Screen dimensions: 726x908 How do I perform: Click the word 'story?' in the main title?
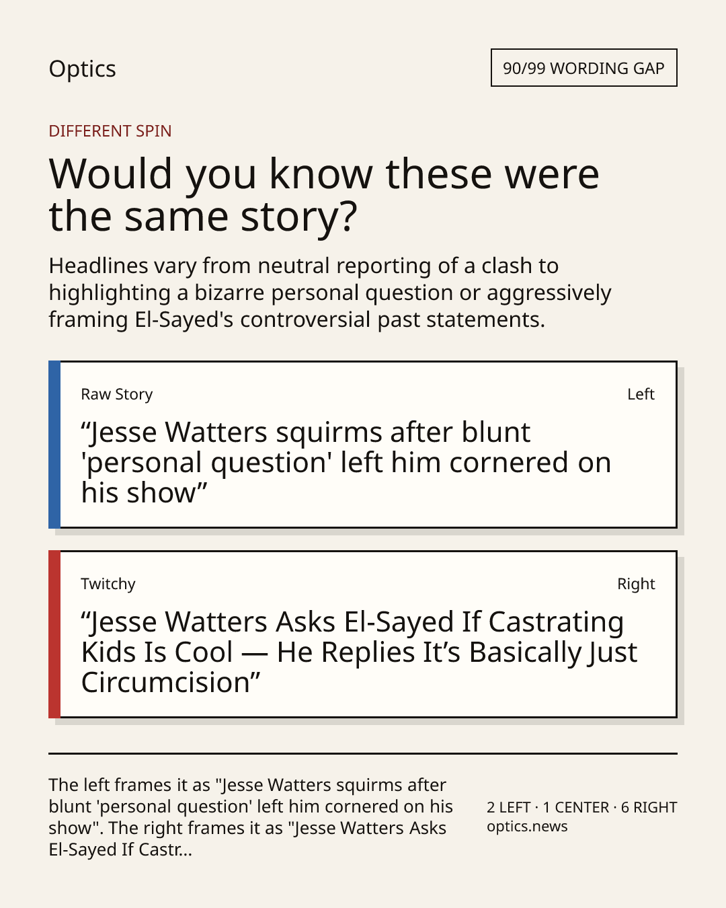298,217
